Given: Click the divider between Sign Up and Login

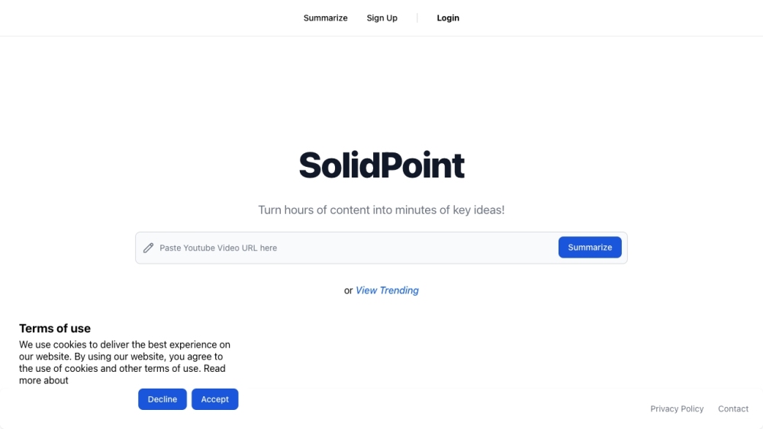Looking at the screenshot, I should (417, 18).
